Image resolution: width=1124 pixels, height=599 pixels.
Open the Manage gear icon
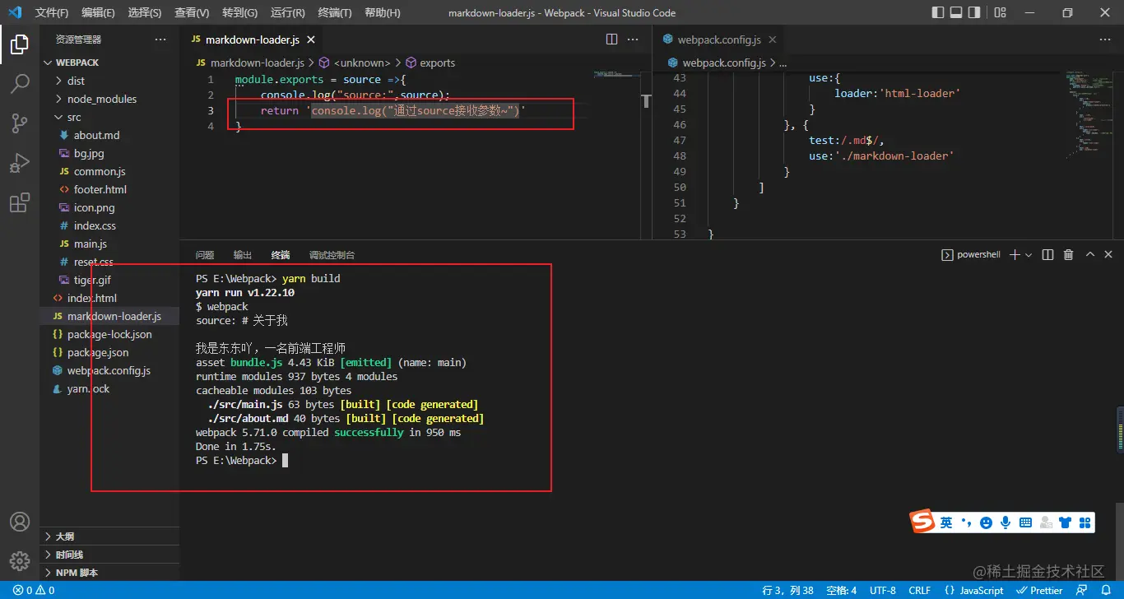coord(20,561)
